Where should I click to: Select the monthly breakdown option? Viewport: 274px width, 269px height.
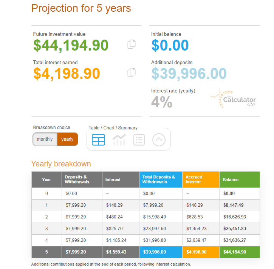click(45, 139)
